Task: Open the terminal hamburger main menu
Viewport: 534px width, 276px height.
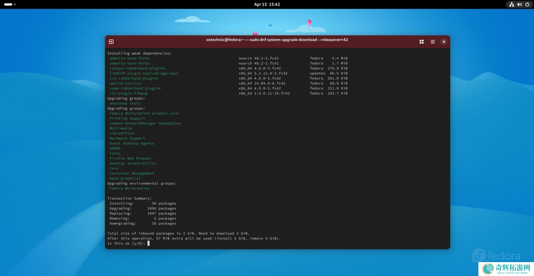Action: [x=433, y=42]
